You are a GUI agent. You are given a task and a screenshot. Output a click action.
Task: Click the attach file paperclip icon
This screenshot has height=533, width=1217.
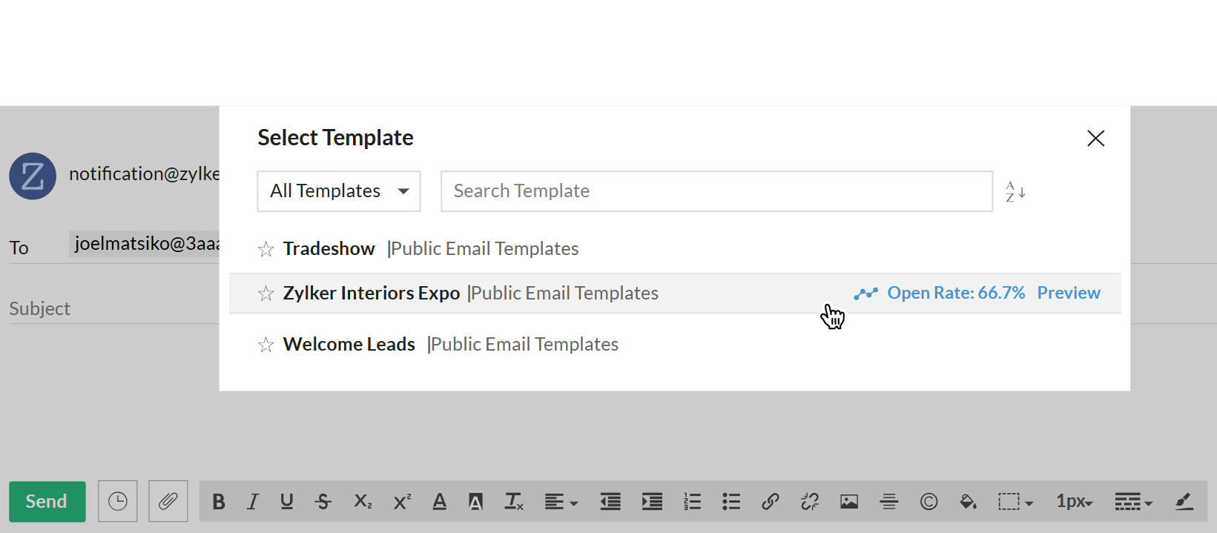[x=168, y=501]
